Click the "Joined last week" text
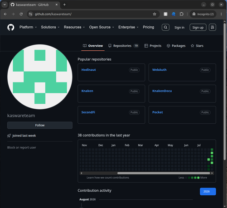Image resolution: width=227 pixels, height=208 pixels. click(x=24, y=135)
